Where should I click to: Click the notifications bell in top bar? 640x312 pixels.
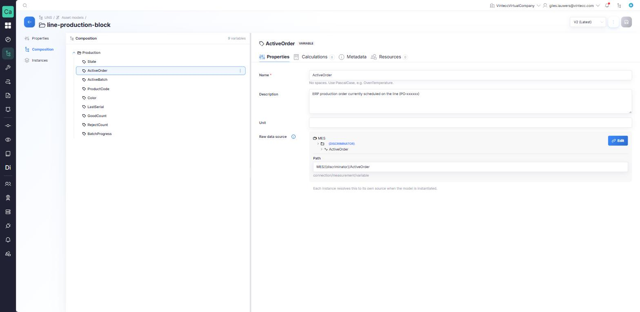point(607,5)
